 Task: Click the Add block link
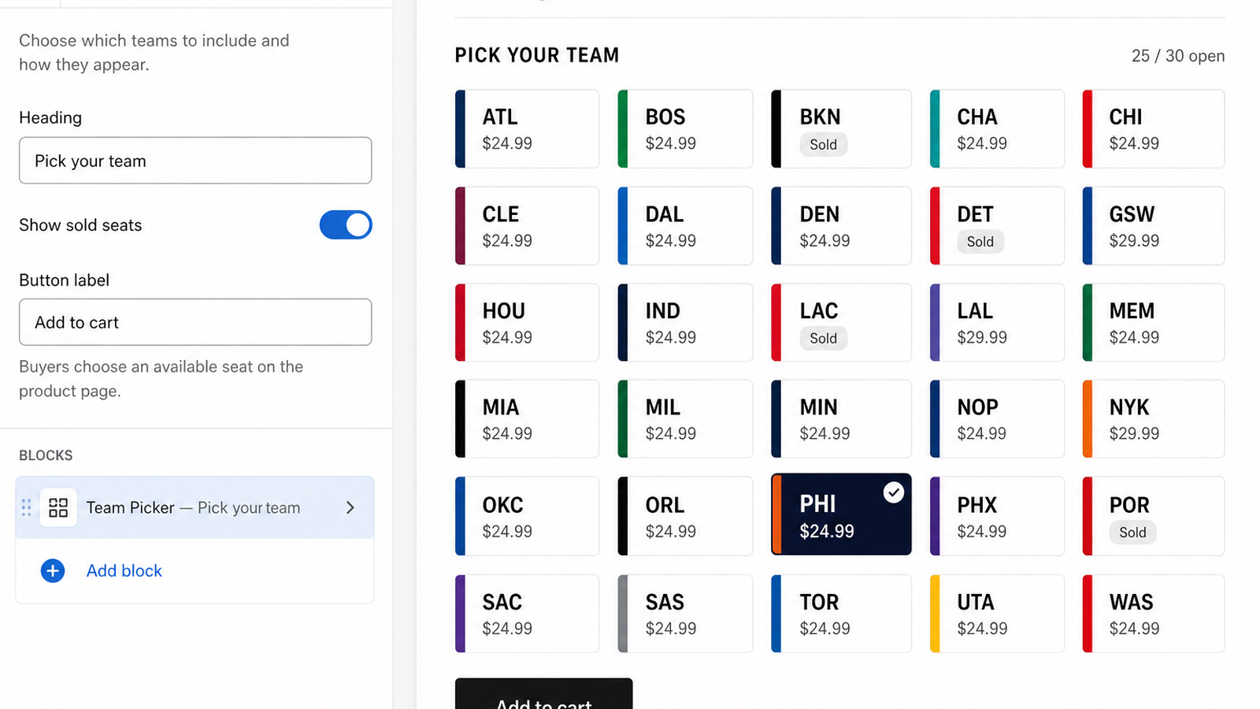(x=124, y=570)
